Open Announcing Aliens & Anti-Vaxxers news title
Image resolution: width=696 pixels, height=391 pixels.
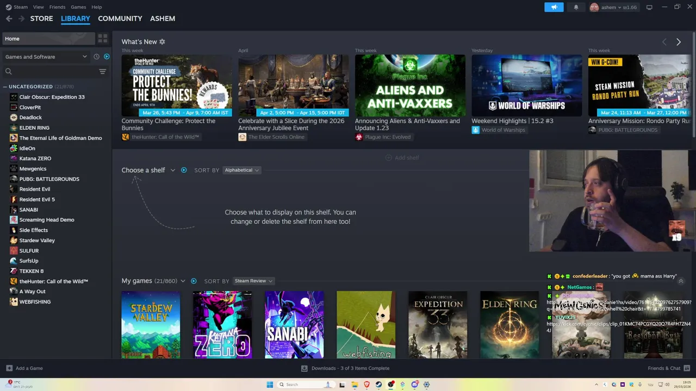tap(407, 124)
